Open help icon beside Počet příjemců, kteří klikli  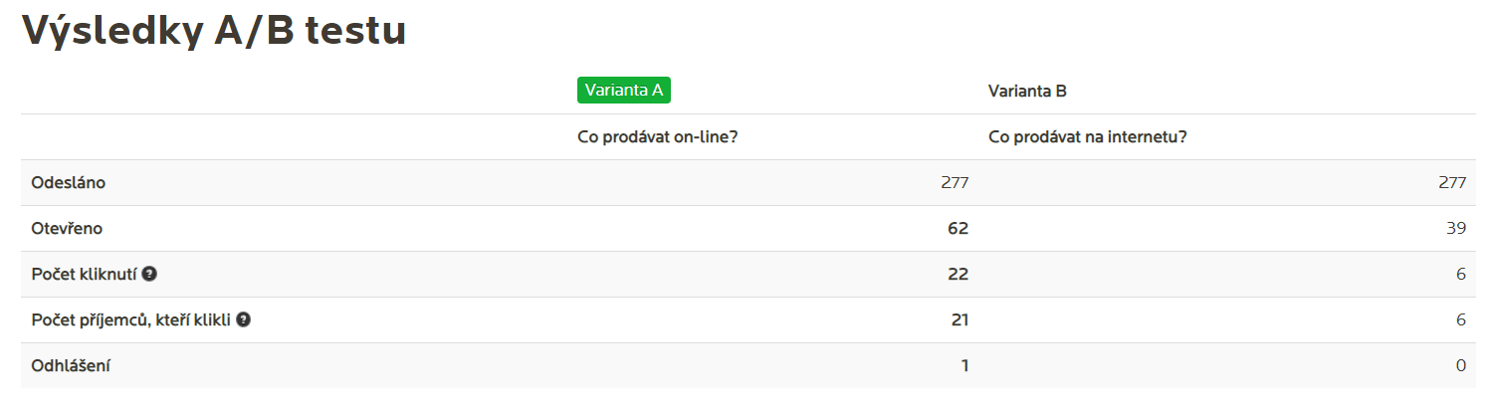[x=243, y=319]
